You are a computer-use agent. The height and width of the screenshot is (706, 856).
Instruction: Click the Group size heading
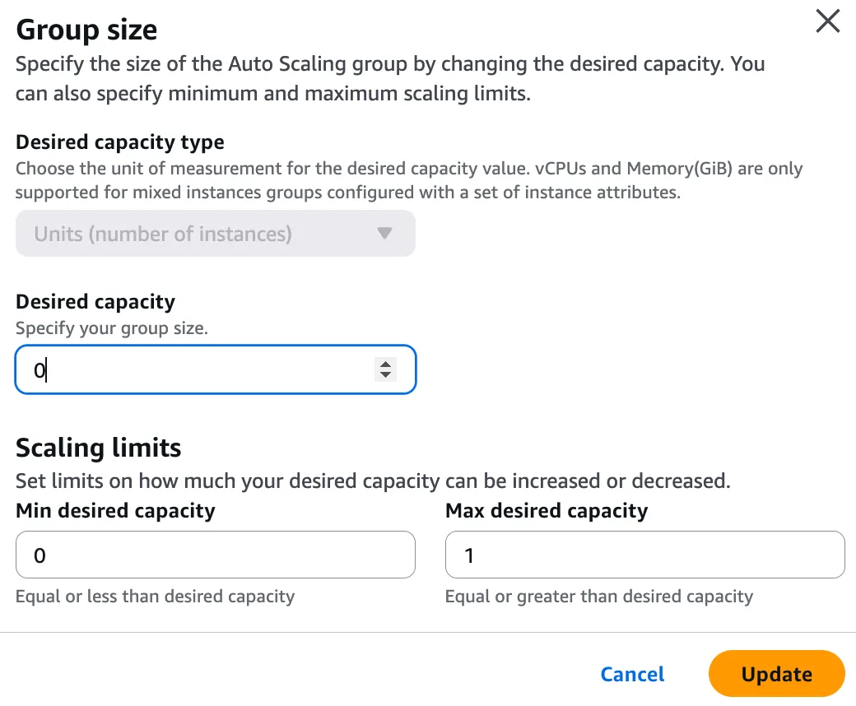click(x=86, y=30)
